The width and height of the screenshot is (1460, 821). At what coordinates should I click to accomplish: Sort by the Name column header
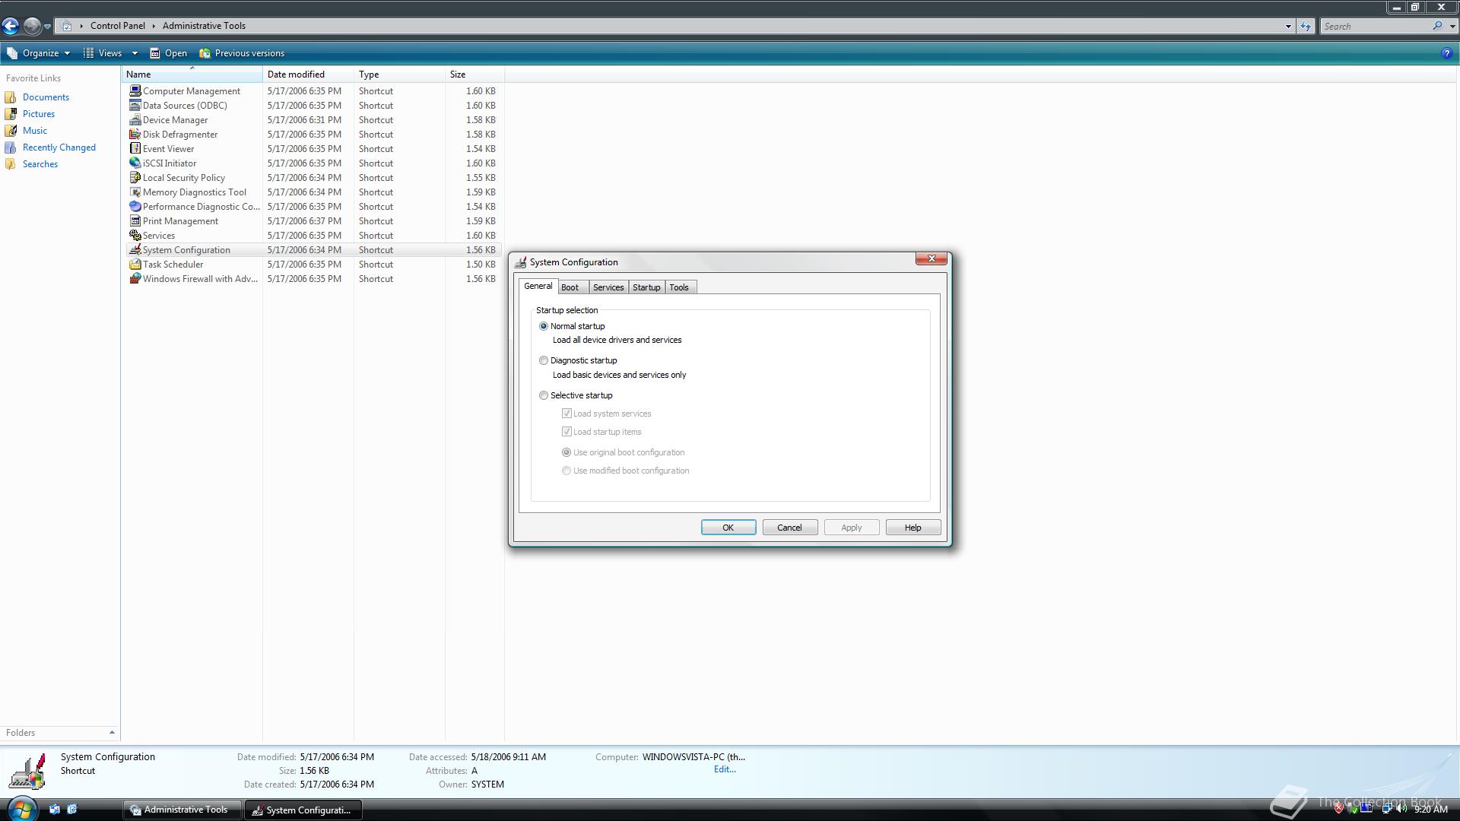(x=192, y=74)
